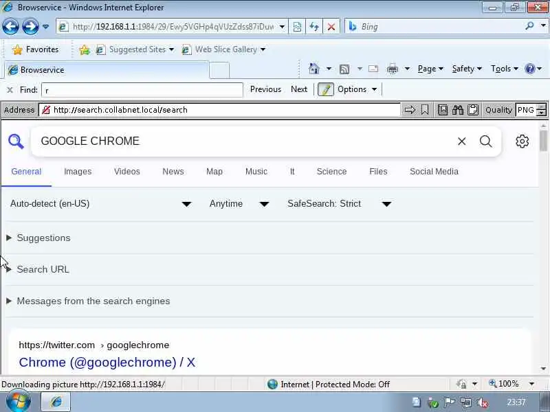Viewport: 550px width, 412px height.
Task: Click the Browservice clipboard icon
Action: tap(473, 110)
